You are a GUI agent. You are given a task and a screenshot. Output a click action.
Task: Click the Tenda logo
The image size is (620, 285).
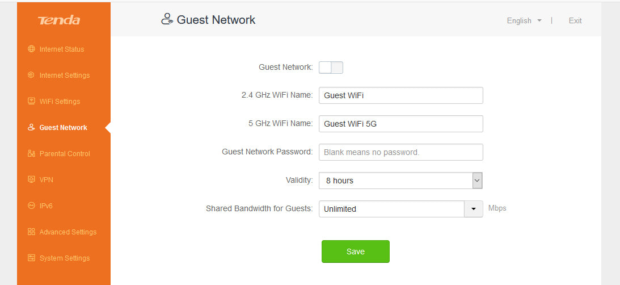coord(59,21)
